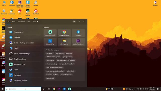
Task: Search oregon ducks football
Action: [67, 64]
